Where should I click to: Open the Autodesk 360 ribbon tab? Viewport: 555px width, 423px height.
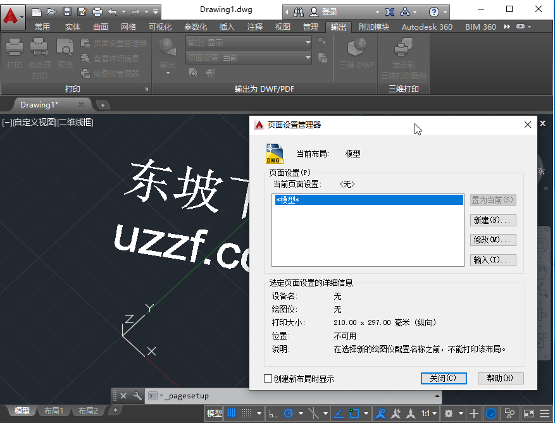pos(427,27)
